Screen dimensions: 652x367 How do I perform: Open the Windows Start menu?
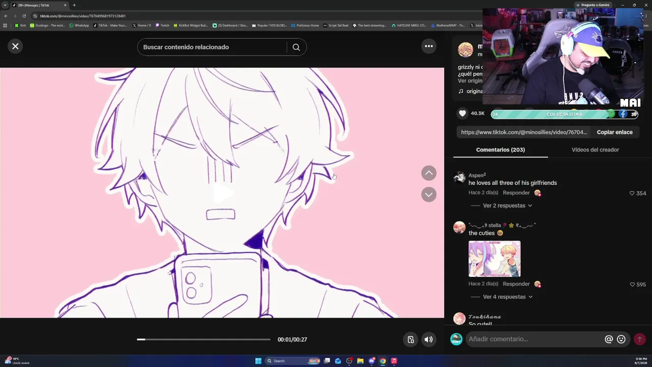pyautogui.click(x=258, y=361)
